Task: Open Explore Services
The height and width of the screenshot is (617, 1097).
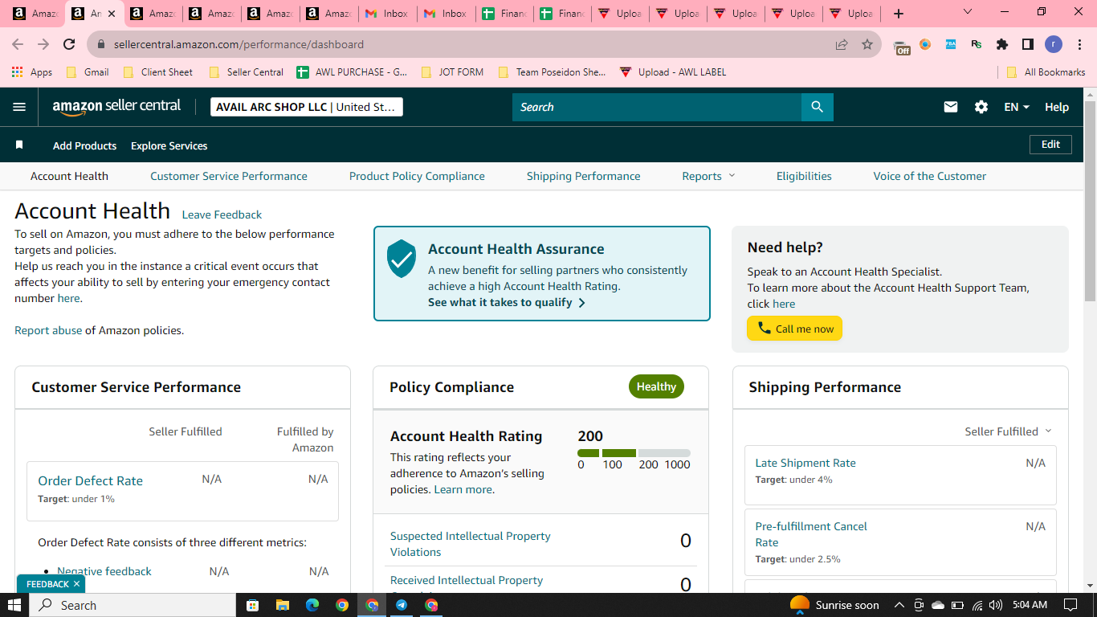Action: [x=169, y=145]
